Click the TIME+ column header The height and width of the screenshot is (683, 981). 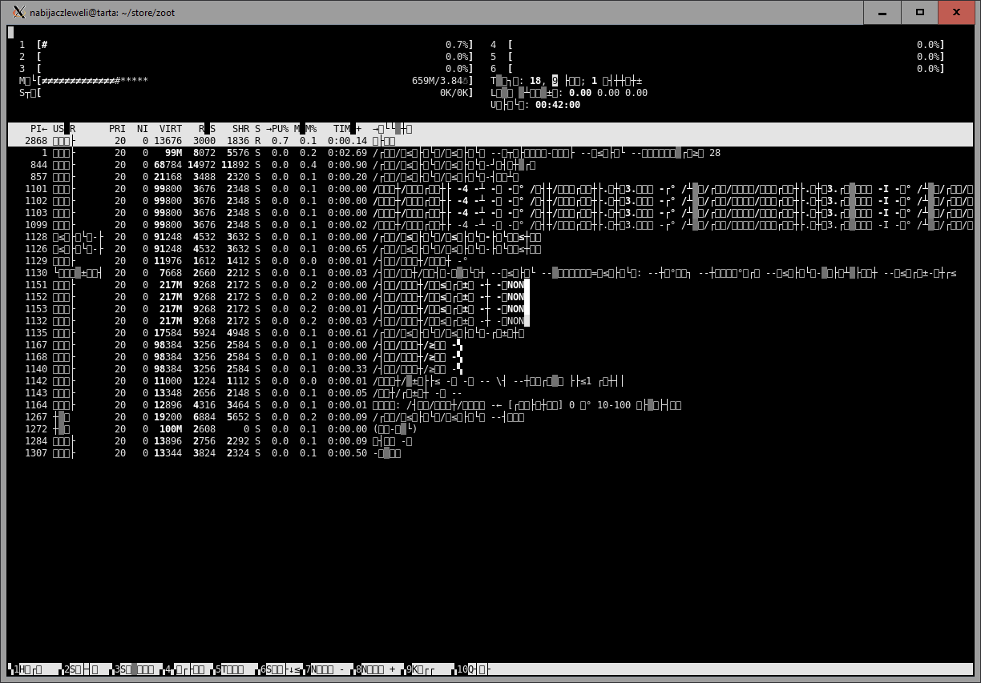point(347,129)
